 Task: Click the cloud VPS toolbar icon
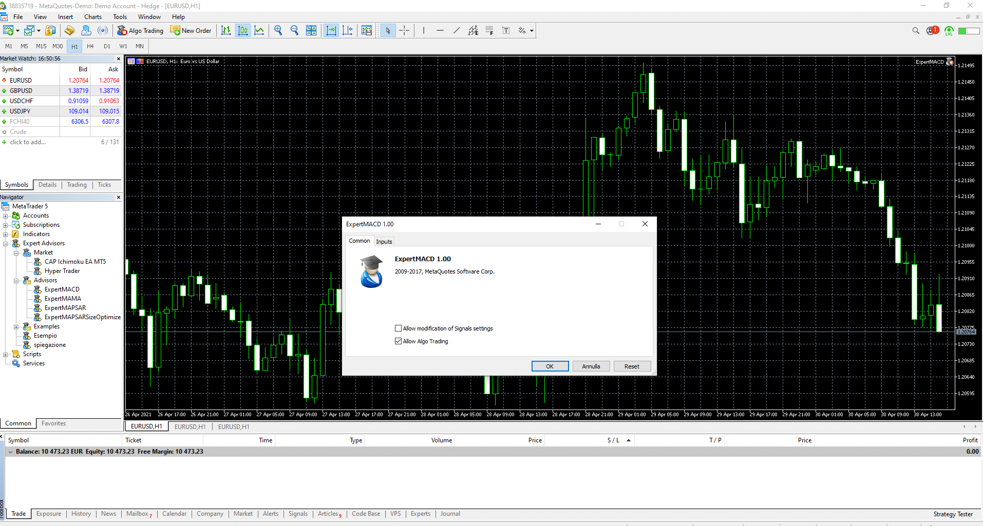[x=86, y=31]
